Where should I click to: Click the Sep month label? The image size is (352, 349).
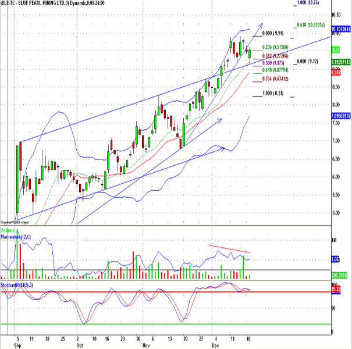pyautogui.click(x=17, y=346)
